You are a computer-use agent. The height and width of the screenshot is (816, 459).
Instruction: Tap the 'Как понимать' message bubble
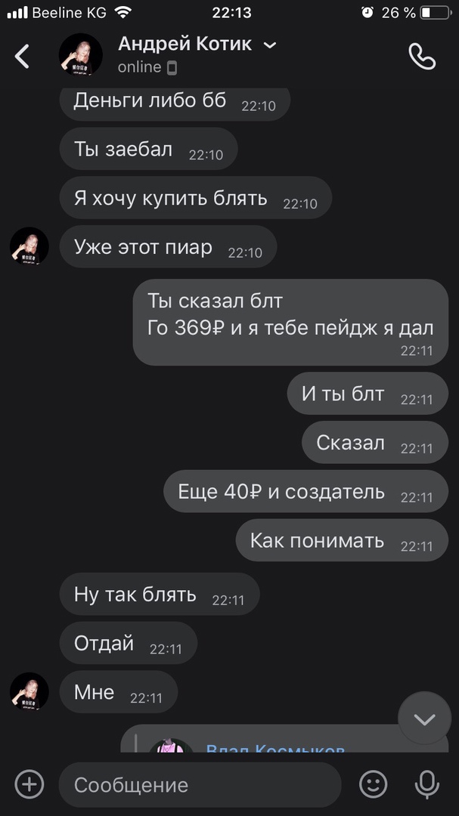(x=342, y=540)
